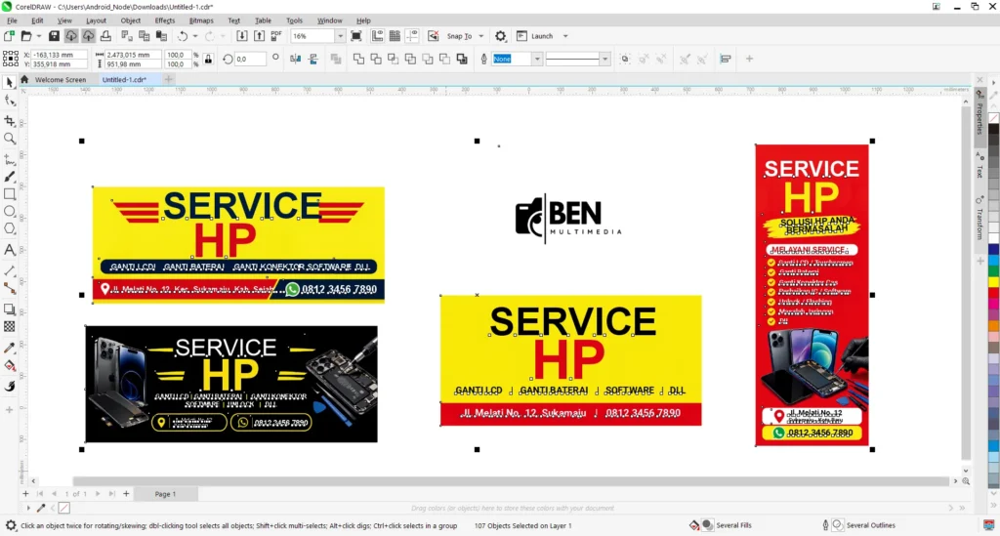The width and height of the screenshot is (1000, 536).
Task: Select the Connector tool
Action: pyautogui.click(x=10, y=288)
